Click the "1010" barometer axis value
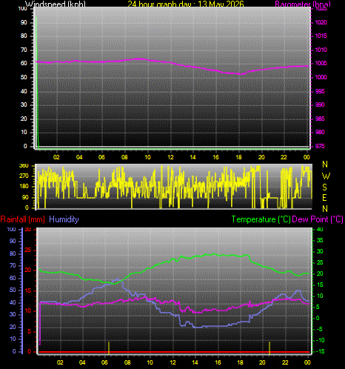The height and width of the screenshot is (369, 345). point(321,50)
